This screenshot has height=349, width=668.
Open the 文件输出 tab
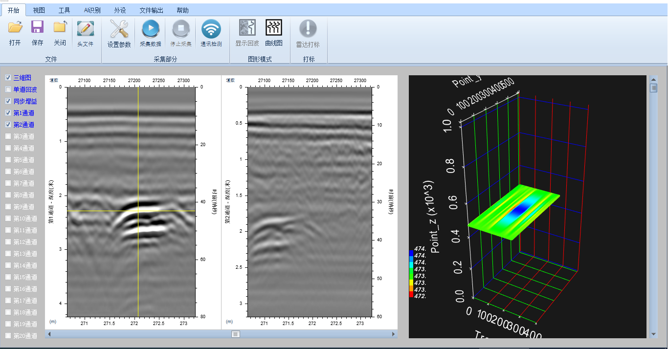point(152,10)
